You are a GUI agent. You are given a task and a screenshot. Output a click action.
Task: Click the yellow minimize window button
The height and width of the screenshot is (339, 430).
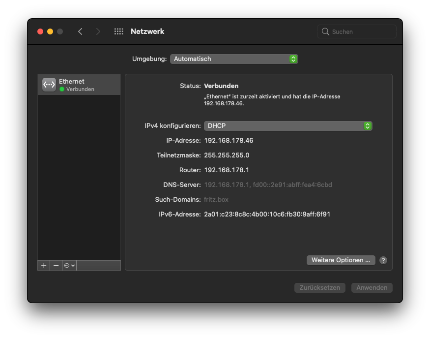[x=50, y=31]
